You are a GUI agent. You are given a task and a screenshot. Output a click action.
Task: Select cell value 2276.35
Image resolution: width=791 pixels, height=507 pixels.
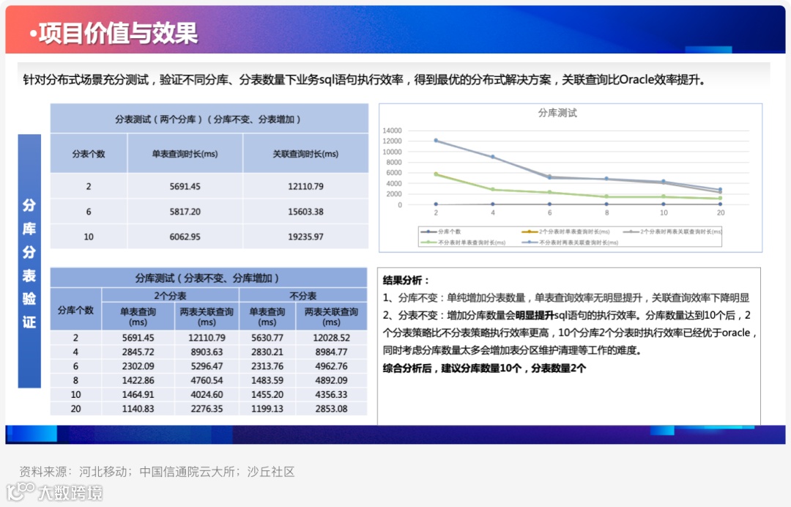[x=207, y=409]
